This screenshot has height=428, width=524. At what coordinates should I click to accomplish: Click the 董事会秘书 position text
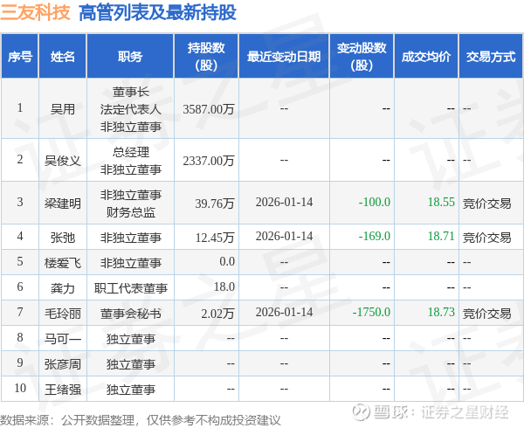click(x=130, y=314)
